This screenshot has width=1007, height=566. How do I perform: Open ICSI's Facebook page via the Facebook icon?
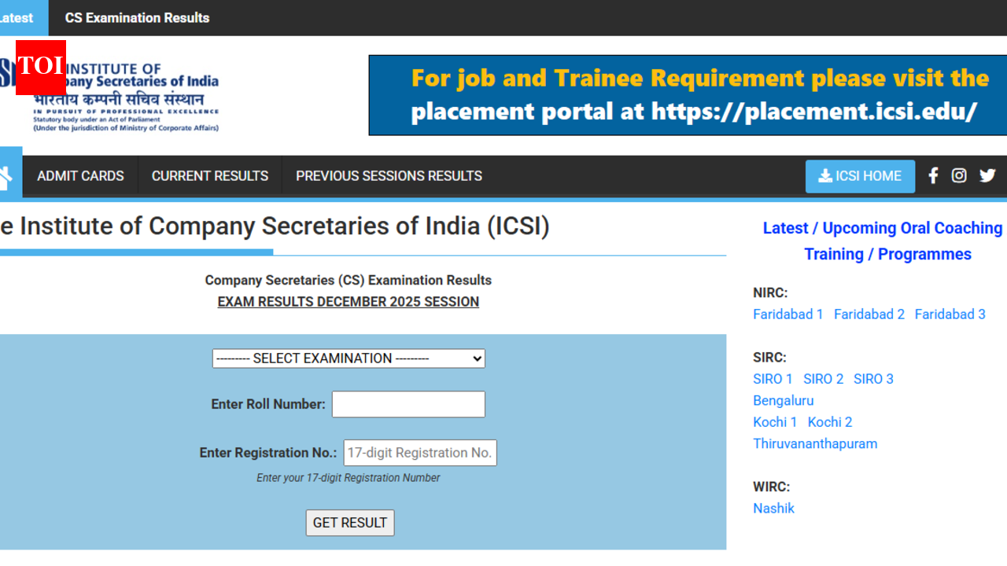(932, 175)
